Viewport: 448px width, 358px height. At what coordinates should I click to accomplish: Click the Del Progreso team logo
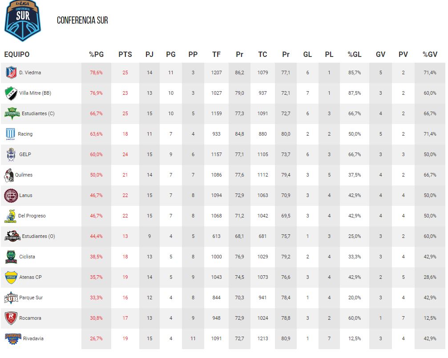pyautogui.click(x=10, y=216)
